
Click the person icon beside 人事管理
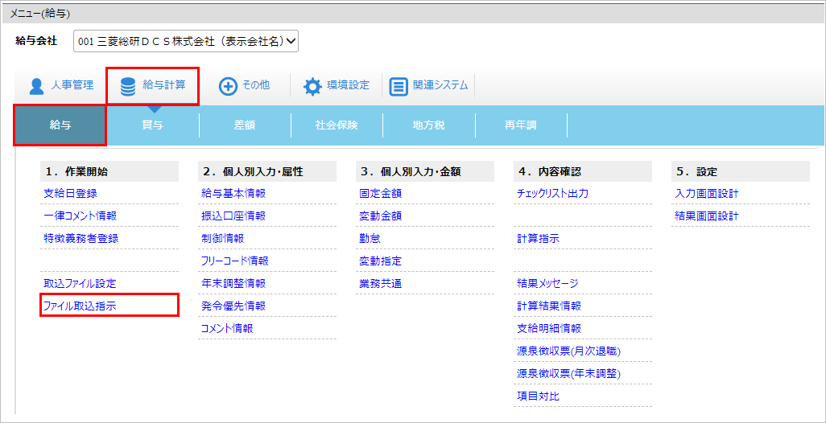pos(36,86)
